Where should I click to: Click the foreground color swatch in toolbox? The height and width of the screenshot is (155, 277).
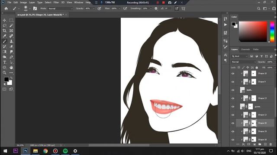pos(6,79)
